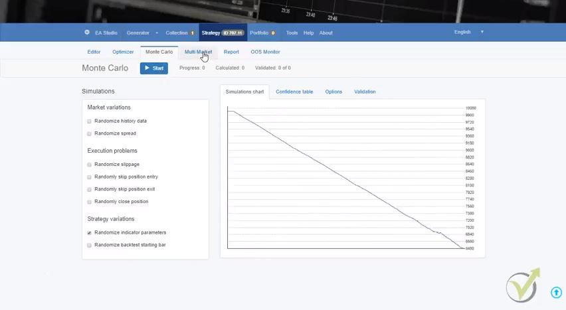Tick Randomly skip position entry
This screenshot has height=310, width=566.
(x=89, y=177)
